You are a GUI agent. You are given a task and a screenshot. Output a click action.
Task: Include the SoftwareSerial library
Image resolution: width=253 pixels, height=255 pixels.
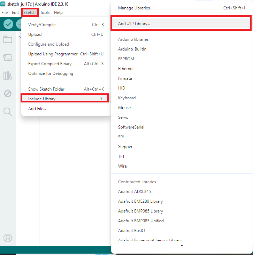coord(182,127)
